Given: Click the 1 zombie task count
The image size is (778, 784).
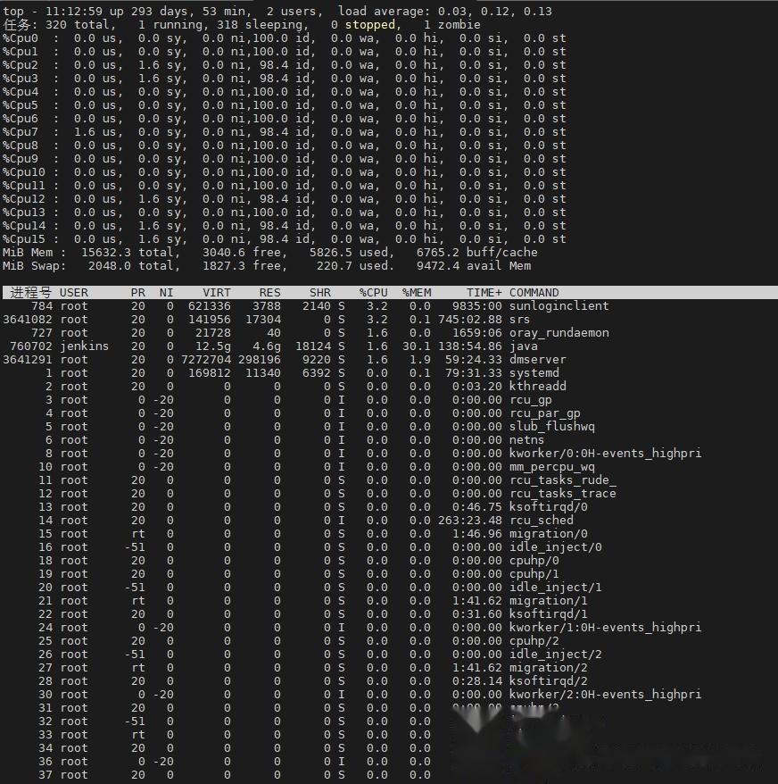Looking at the screenshot, I should (451, 25).
